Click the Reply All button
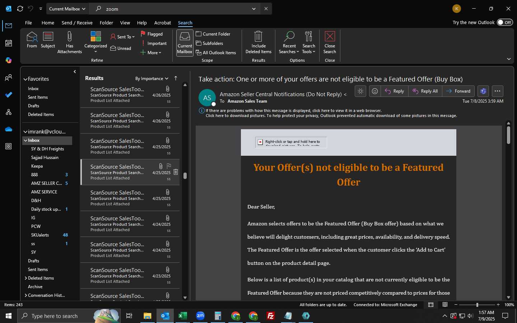This screenshot has width=517, height=323. [x=425, y=91]
